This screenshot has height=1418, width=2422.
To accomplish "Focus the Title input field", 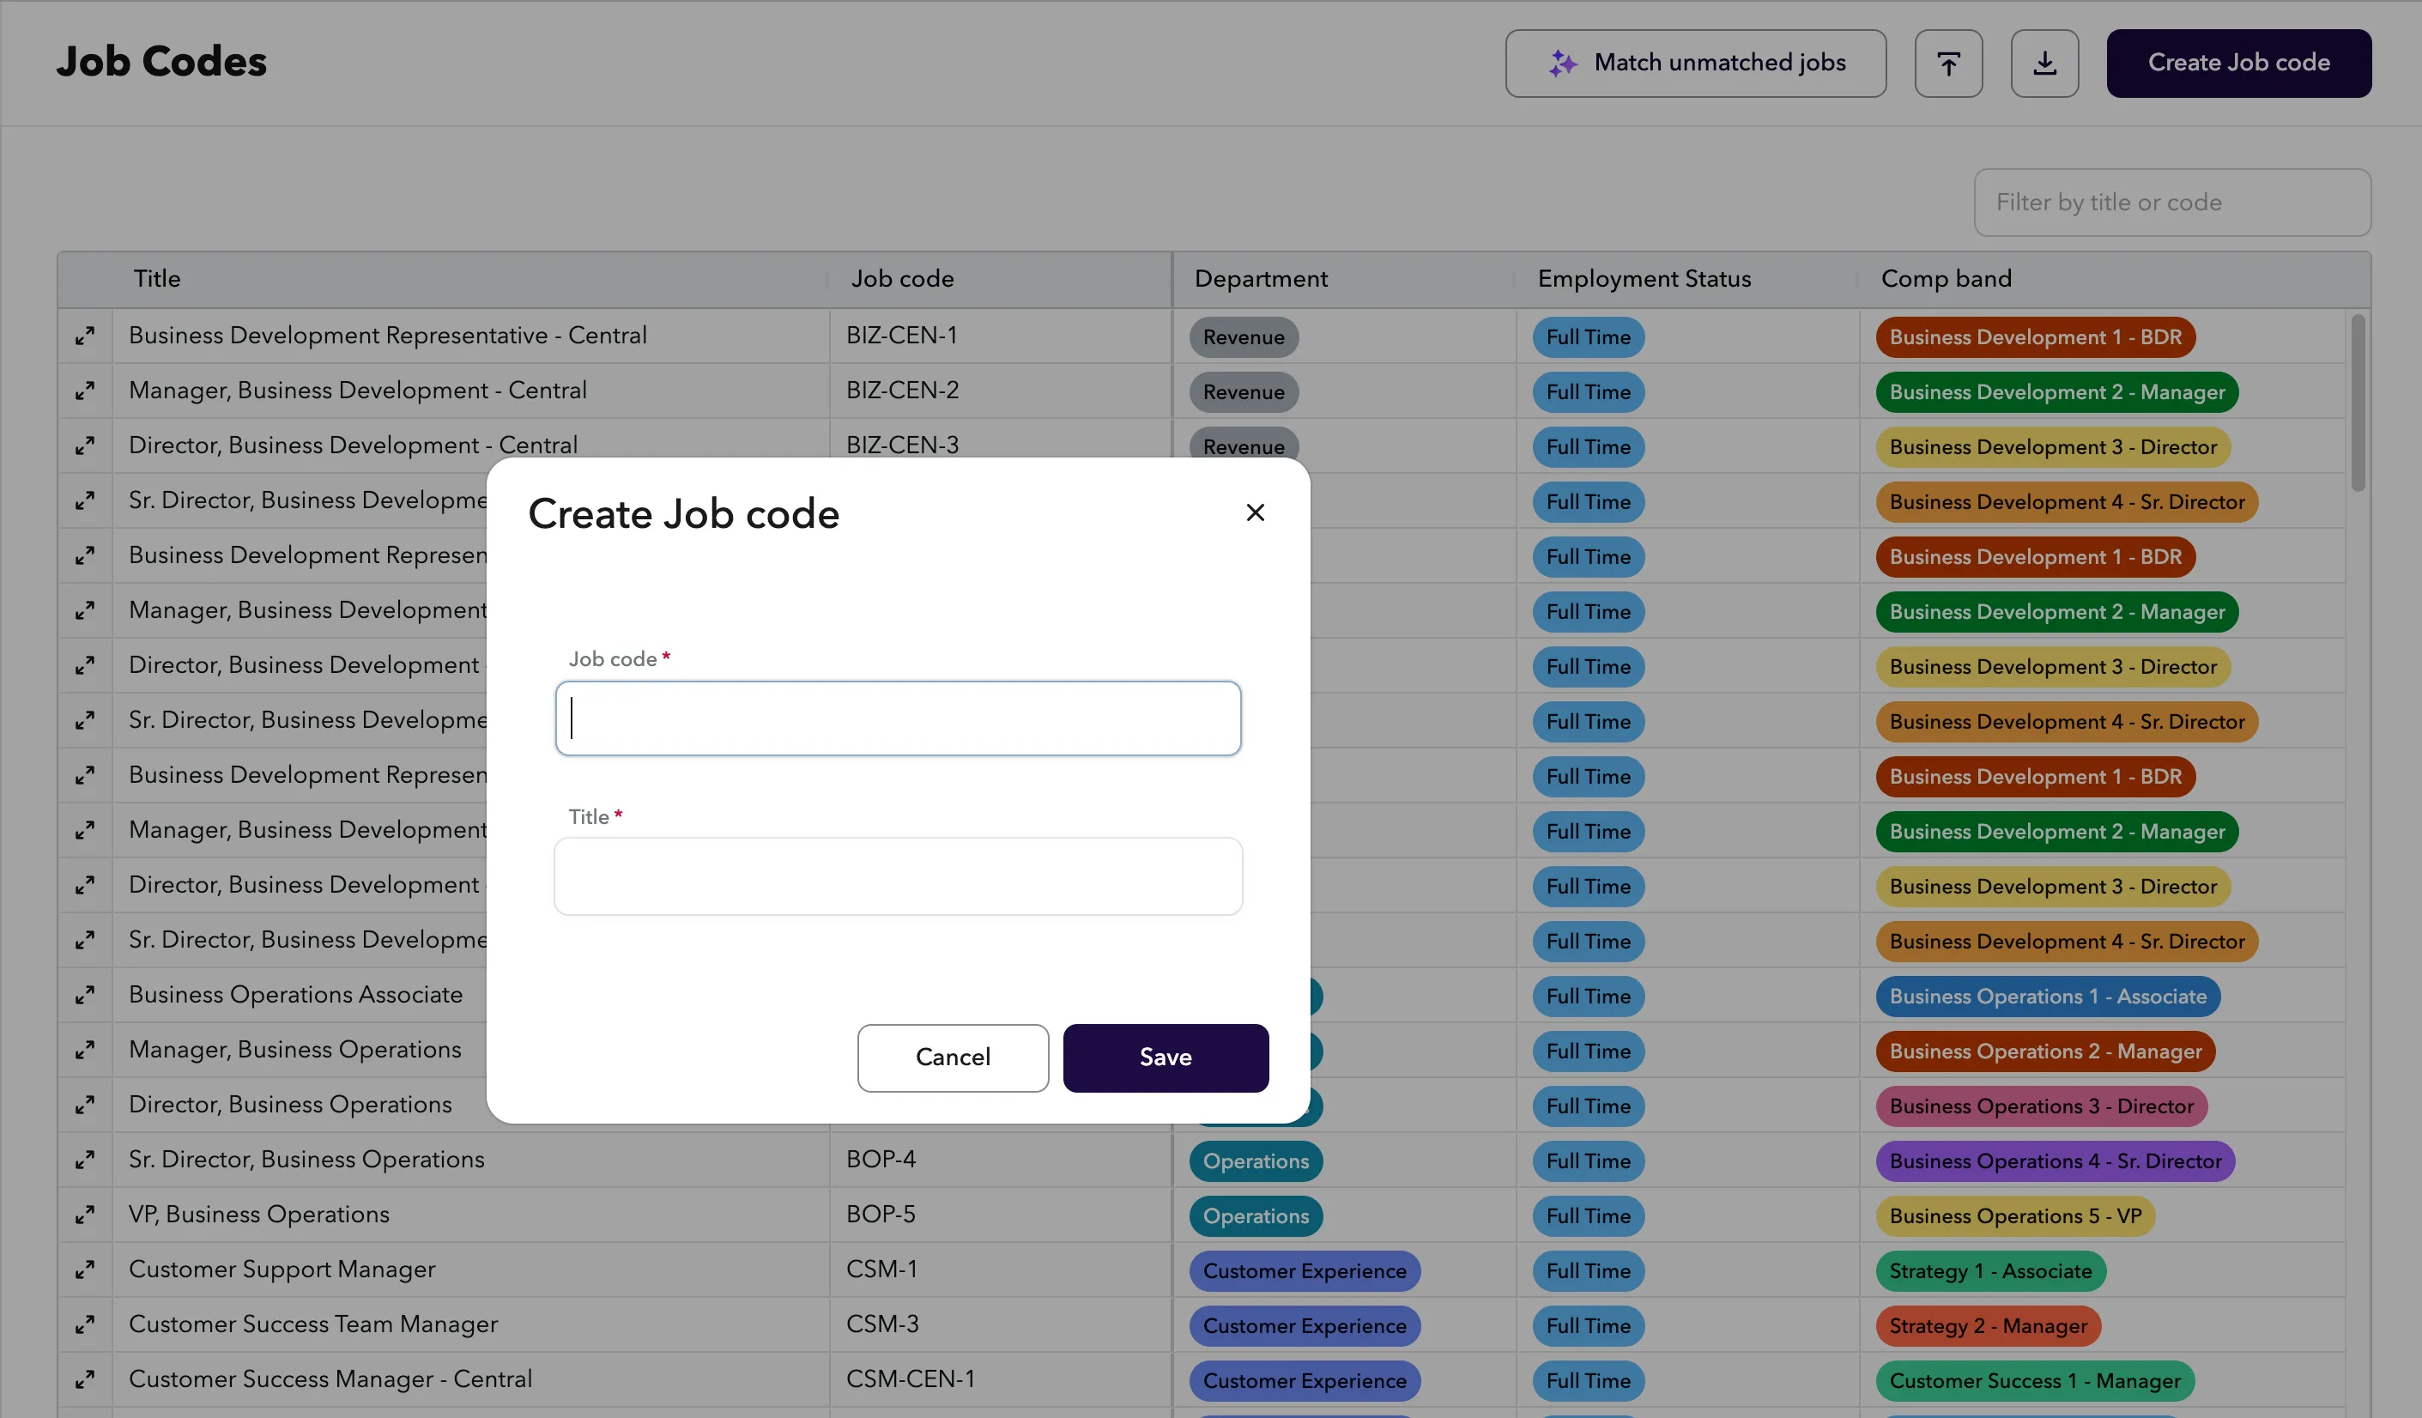I will 898,876.
